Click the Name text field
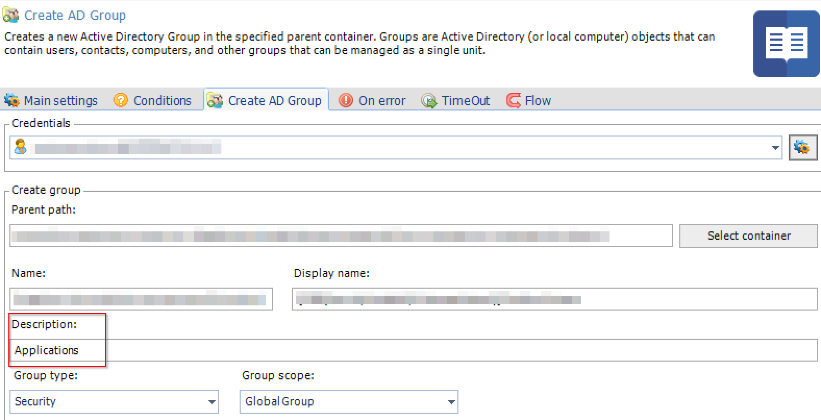This screenshot has width=821, height=420. point(141,300)
